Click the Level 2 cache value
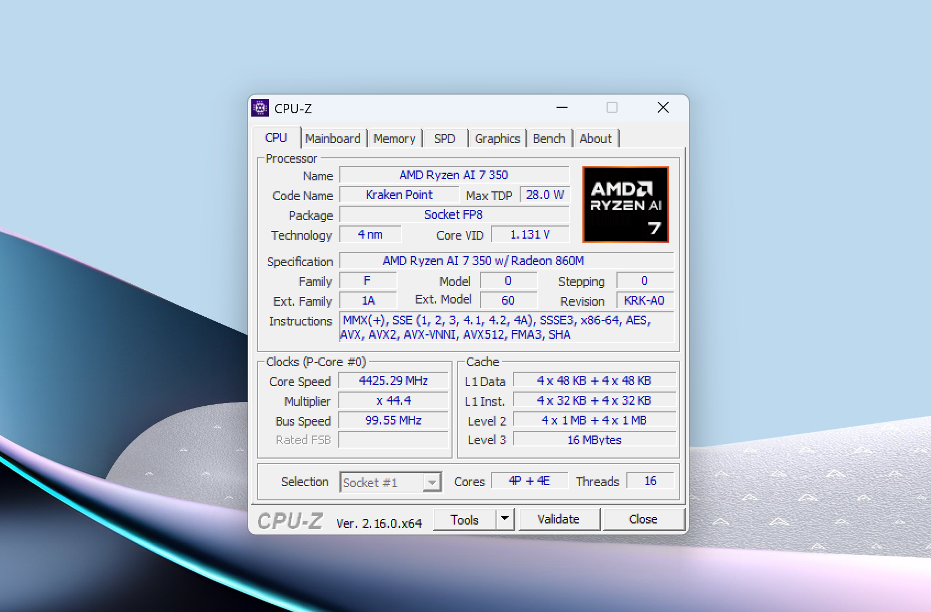Image resolution: width=931 pixels, height=612 pixels. (x=594, y=420)
